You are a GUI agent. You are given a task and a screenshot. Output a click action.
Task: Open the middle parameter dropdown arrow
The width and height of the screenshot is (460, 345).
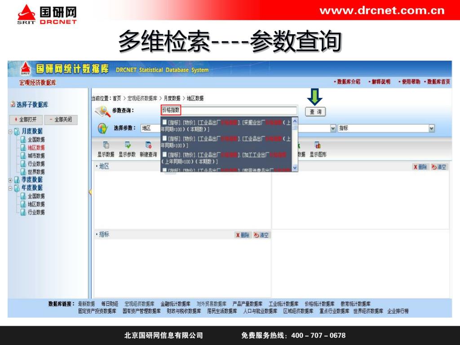click(x=333, y=128)
